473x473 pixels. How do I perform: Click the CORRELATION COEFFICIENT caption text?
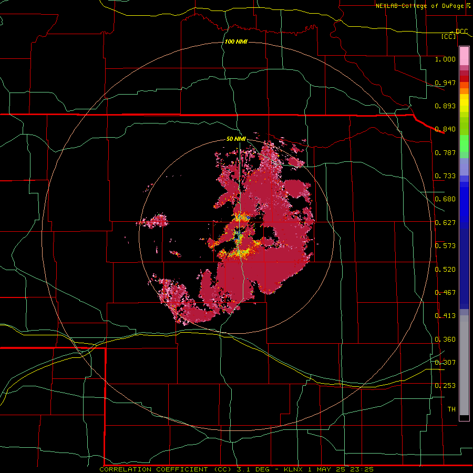pyautogui.click(x=153, y=469)
